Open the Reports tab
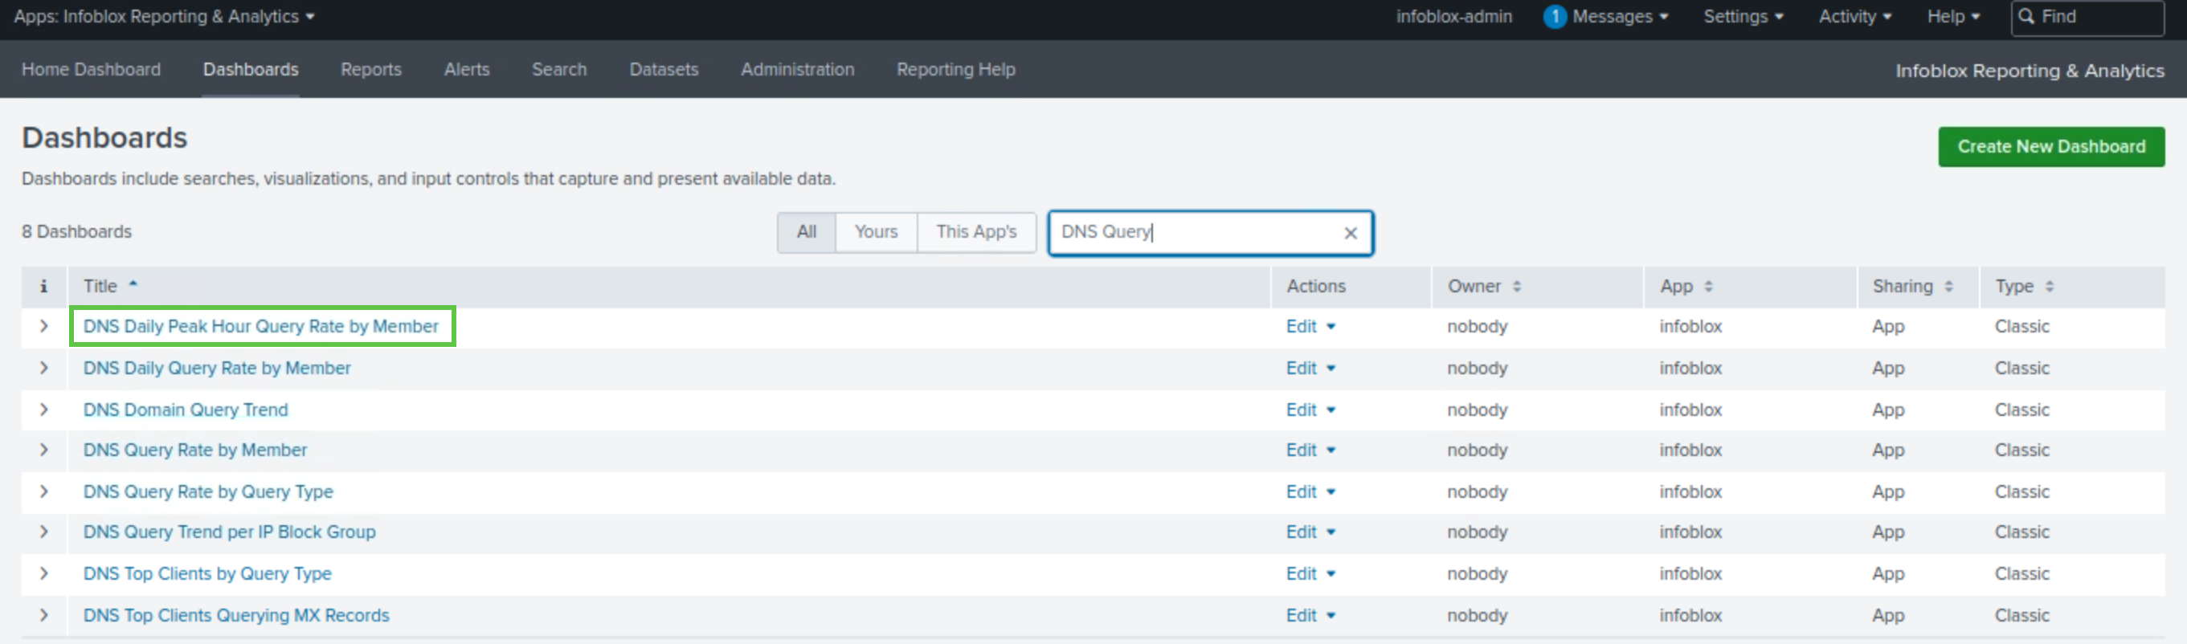This screenshot has height=644, width=2187. coord(370,70)
